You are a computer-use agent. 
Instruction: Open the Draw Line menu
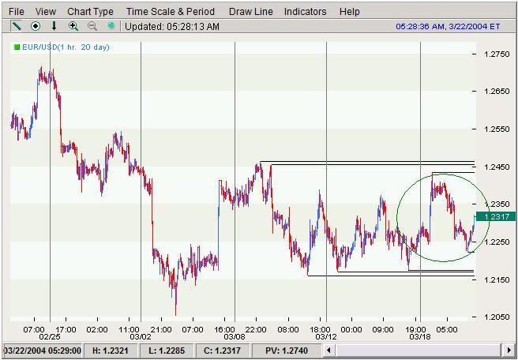pyautogui.click(x=251, y=12)
